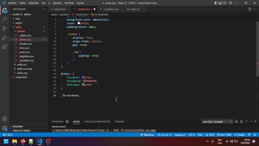Toggle the secondary sidebar layout icon

pos(225,3)
